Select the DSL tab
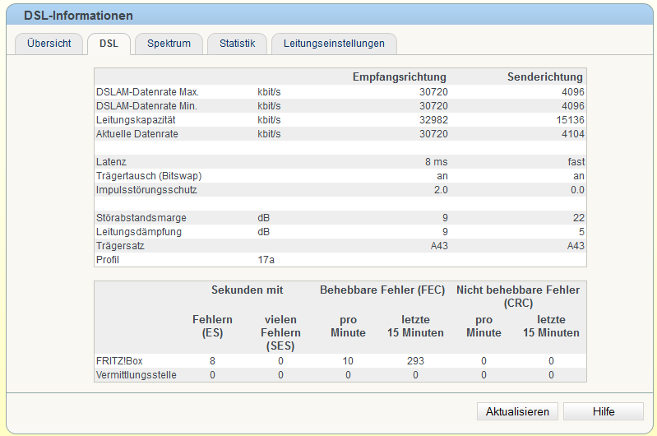The image size is (657, 436). (x=109, y=44)
